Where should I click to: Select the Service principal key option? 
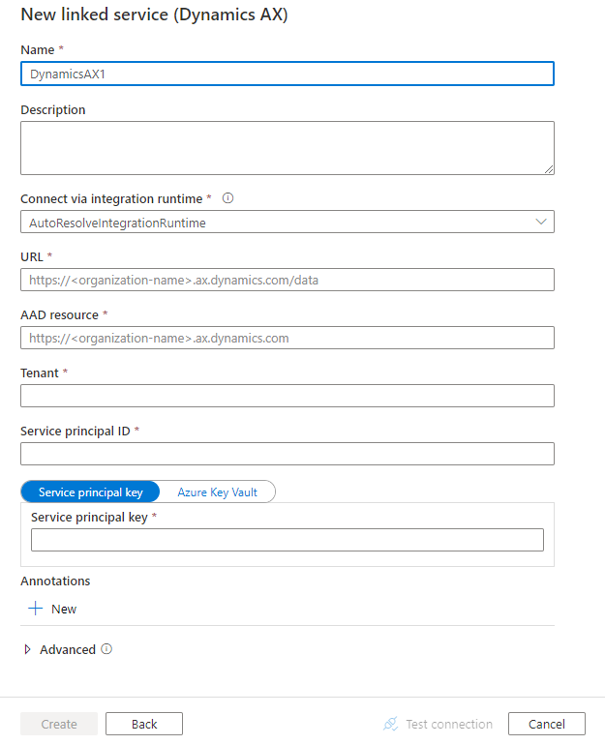(90, 492)
